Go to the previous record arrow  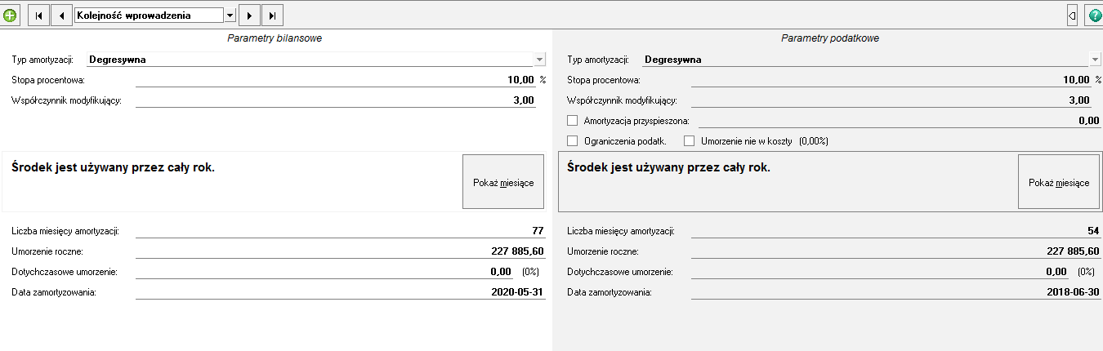tap(62, 15)
